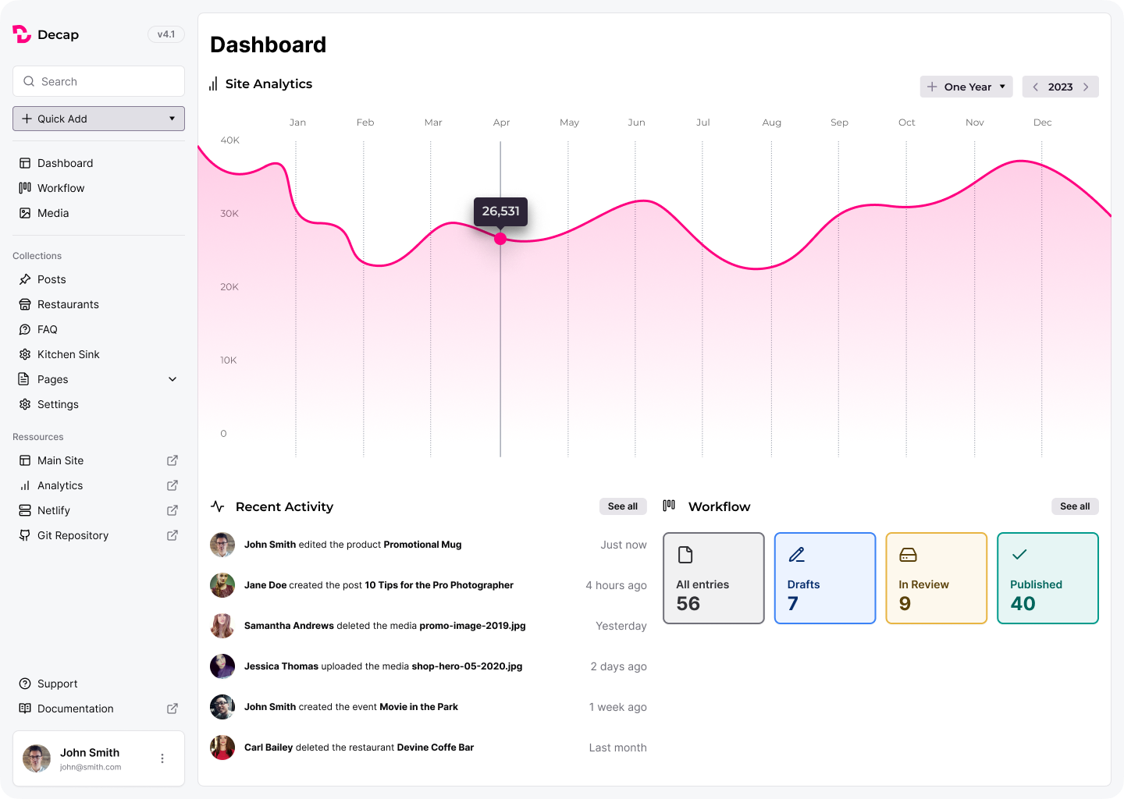The image size is (1124, 799).
Task: Click the FAQ question bubble icon
Action: coord(25,329)
